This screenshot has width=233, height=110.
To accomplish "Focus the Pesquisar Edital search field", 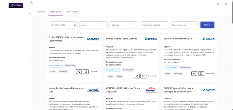I will coord(63,25).
